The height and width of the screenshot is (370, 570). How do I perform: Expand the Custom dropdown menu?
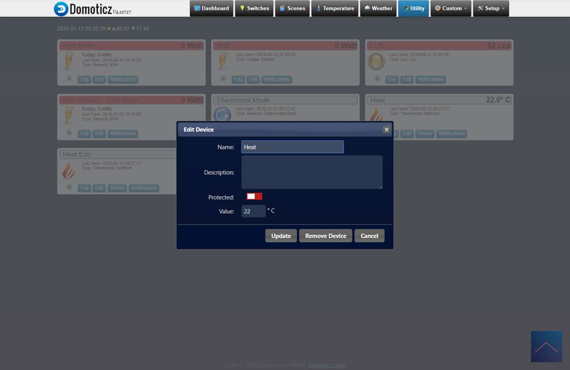(x=451, y=8)
